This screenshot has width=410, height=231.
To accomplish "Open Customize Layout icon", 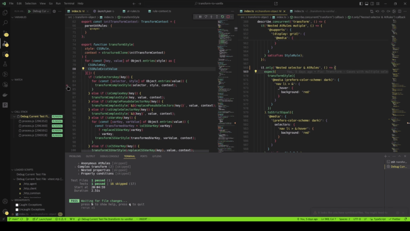I will (x=378, y=4).
